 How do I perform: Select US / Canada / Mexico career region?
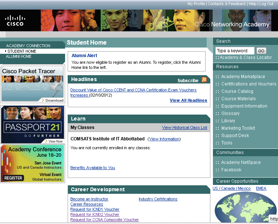point(232,188)
